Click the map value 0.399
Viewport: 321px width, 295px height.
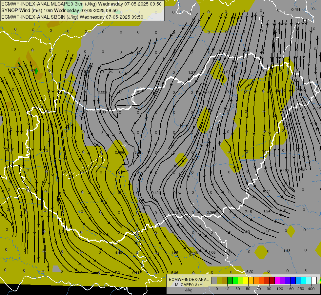pyautogui.click(x=211, y=212)
